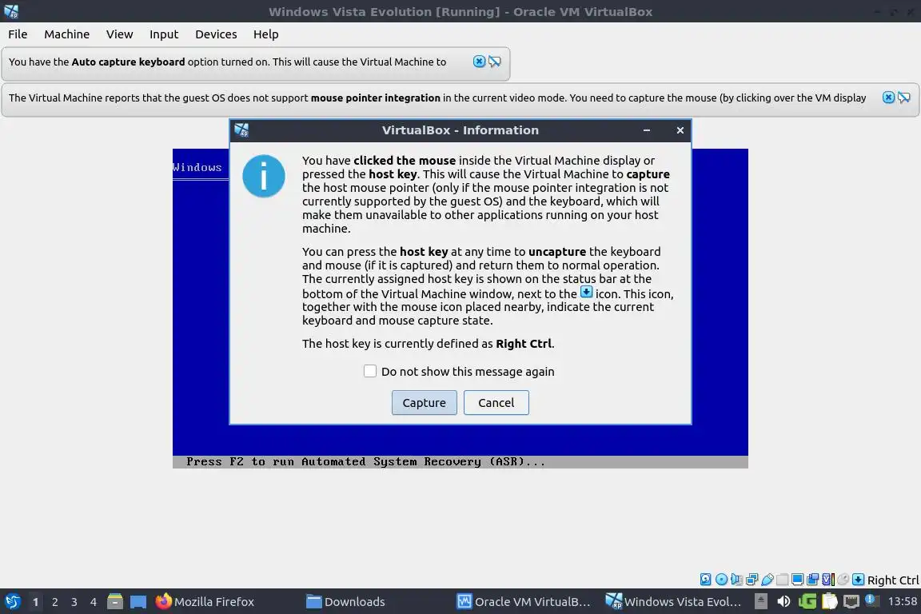Close the VirtualBox Information dialog
This screenshot has height=614, width=921.
[680, 130]
